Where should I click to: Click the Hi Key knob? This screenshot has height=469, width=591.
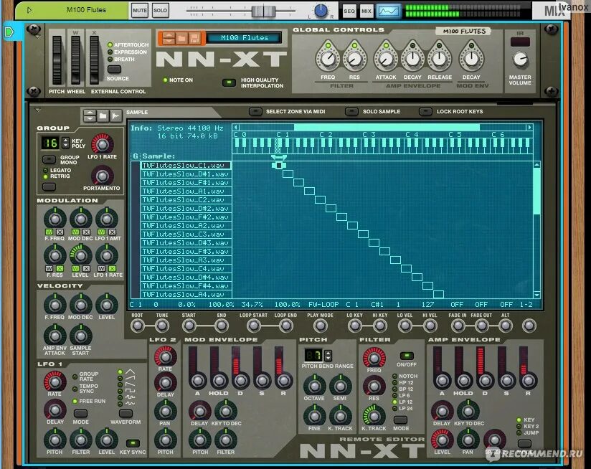[x=380, y=326]
